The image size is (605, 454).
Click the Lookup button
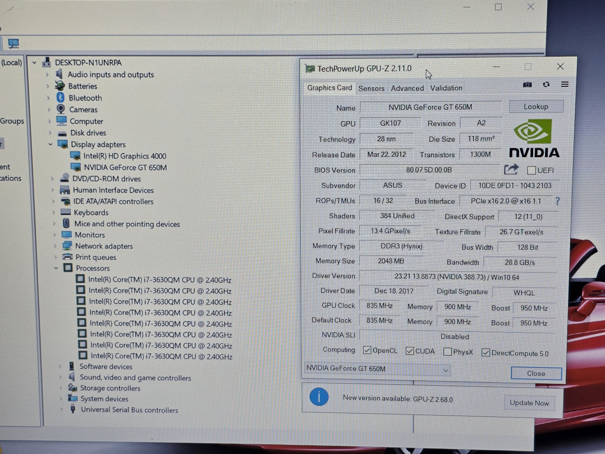(x=536, y=107)
